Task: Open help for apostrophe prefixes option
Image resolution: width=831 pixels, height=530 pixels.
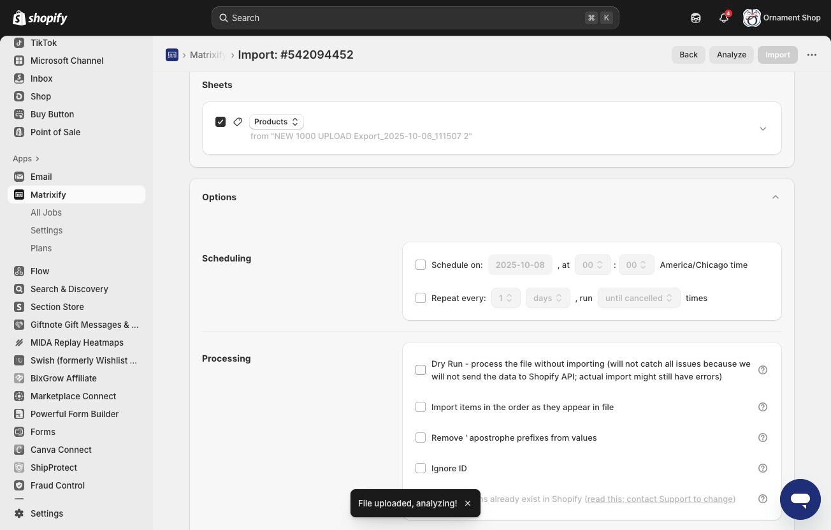Action: click(x=763, y=438)
